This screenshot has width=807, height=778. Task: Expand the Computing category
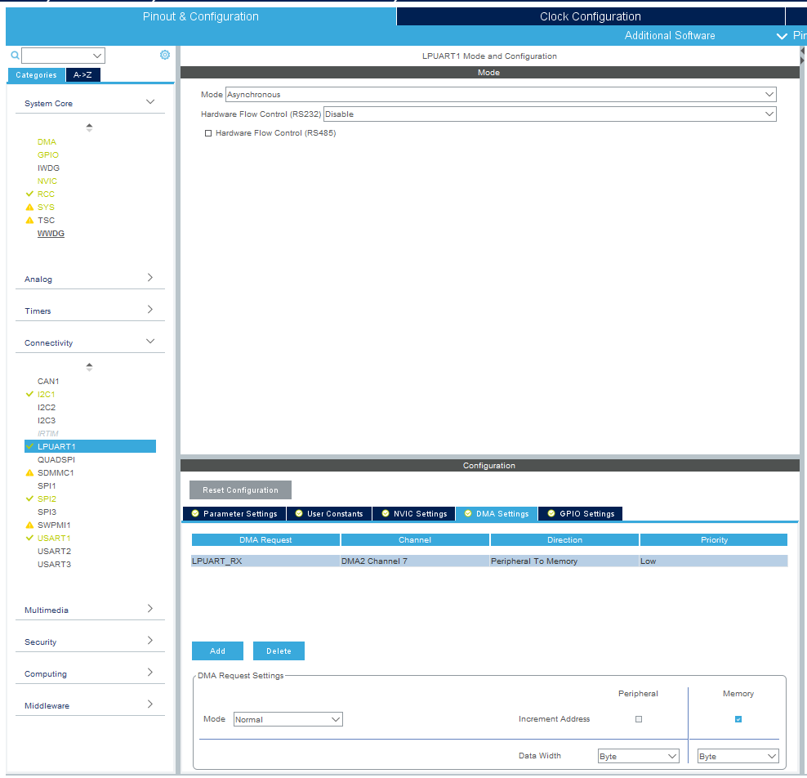[150, 673]
